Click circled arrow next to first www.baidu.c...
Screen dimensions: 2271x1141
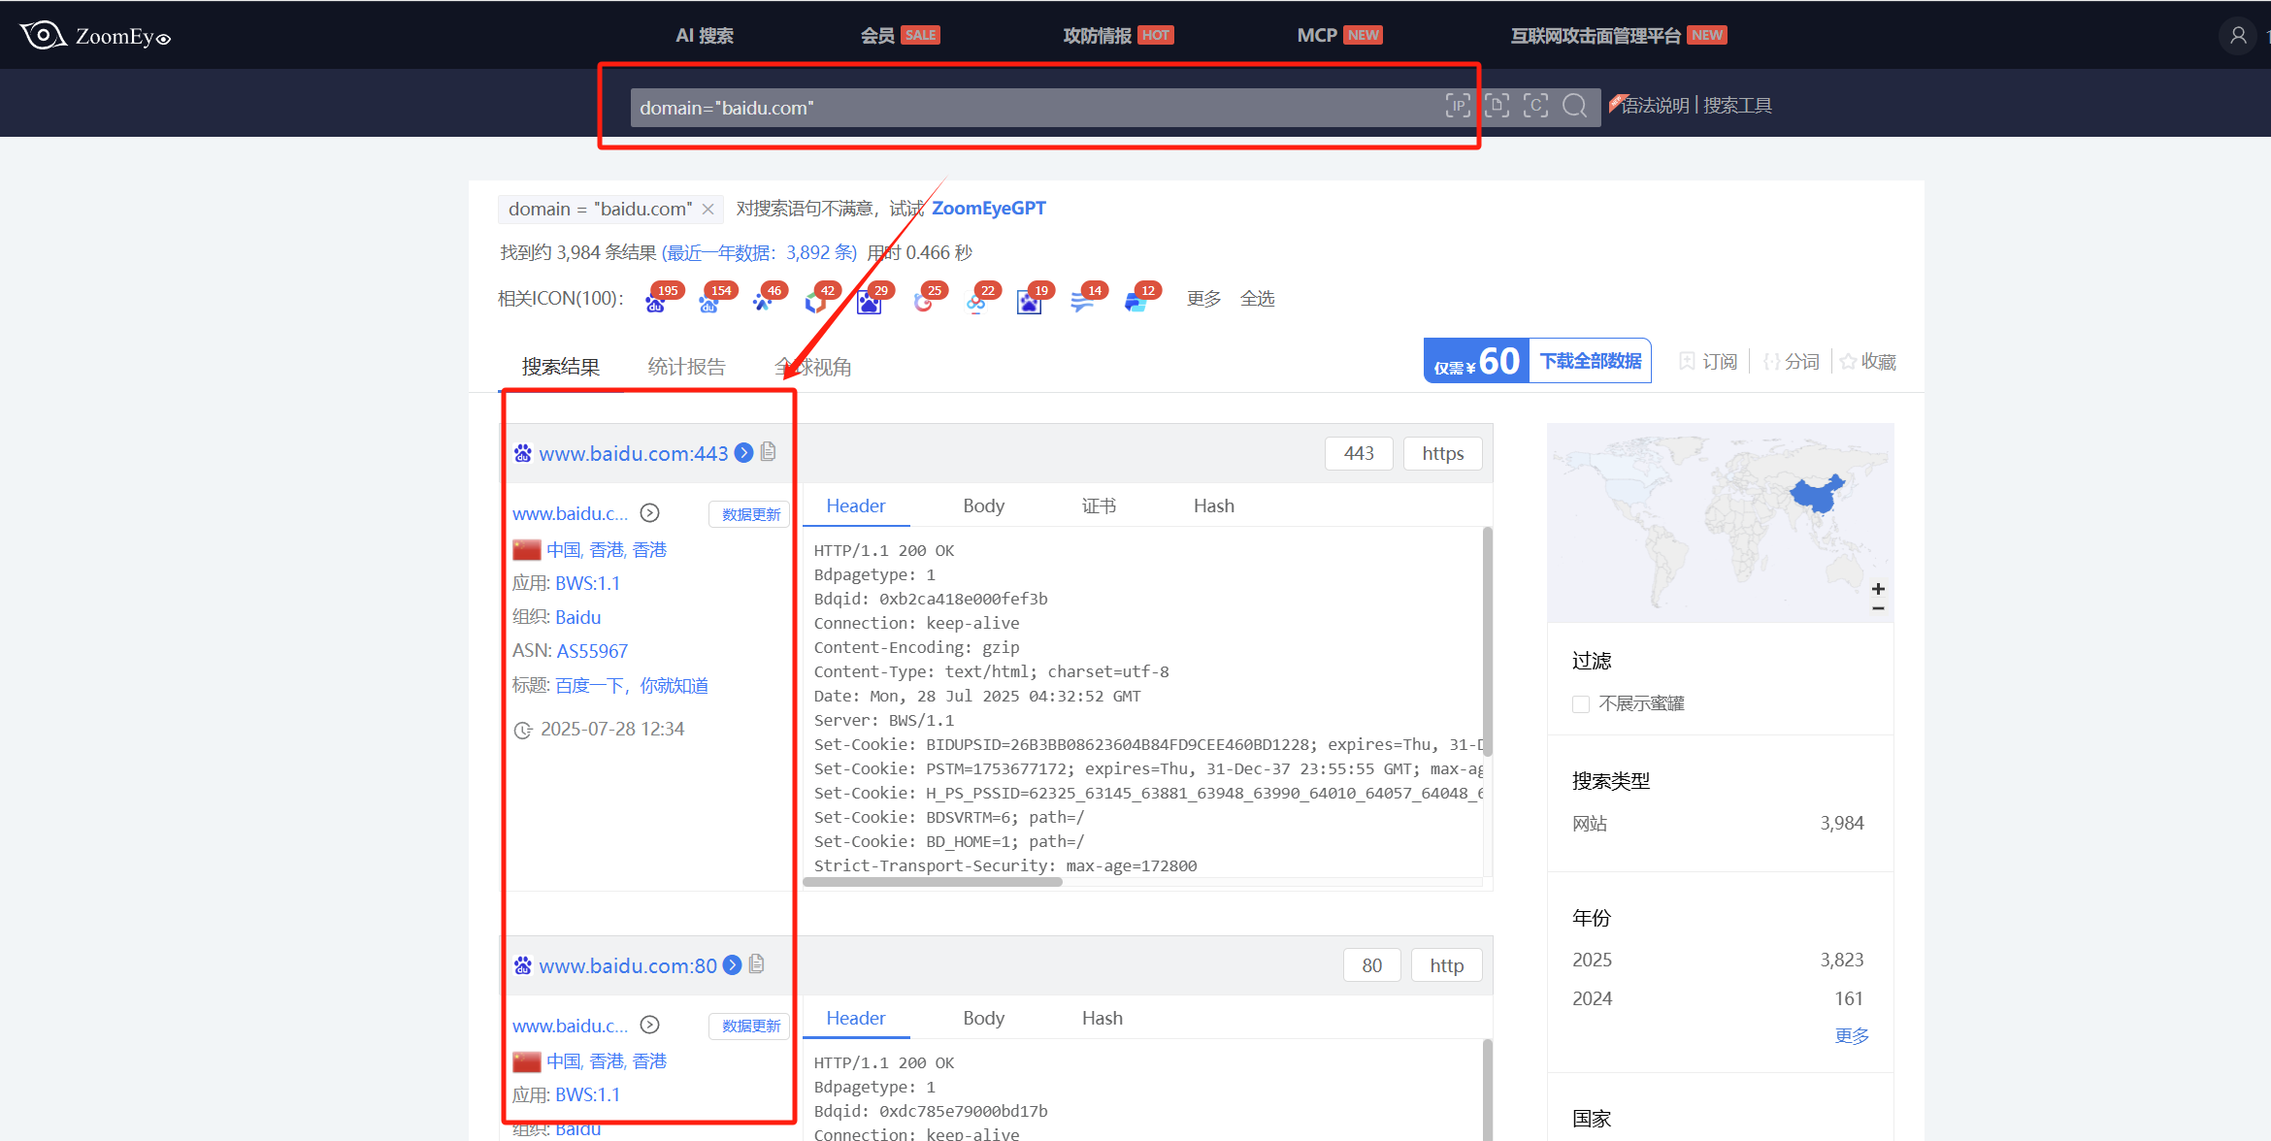pos(650,513)
